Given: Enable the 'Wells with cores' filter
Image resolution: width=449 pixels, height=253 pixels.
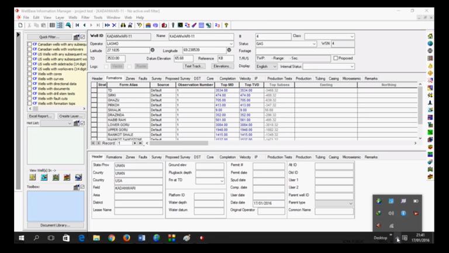Looking at the screenshot, I should (29, 74).
